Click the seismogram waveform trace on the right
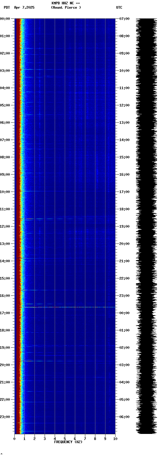The image size is (159, 457). tap(146, 226)
